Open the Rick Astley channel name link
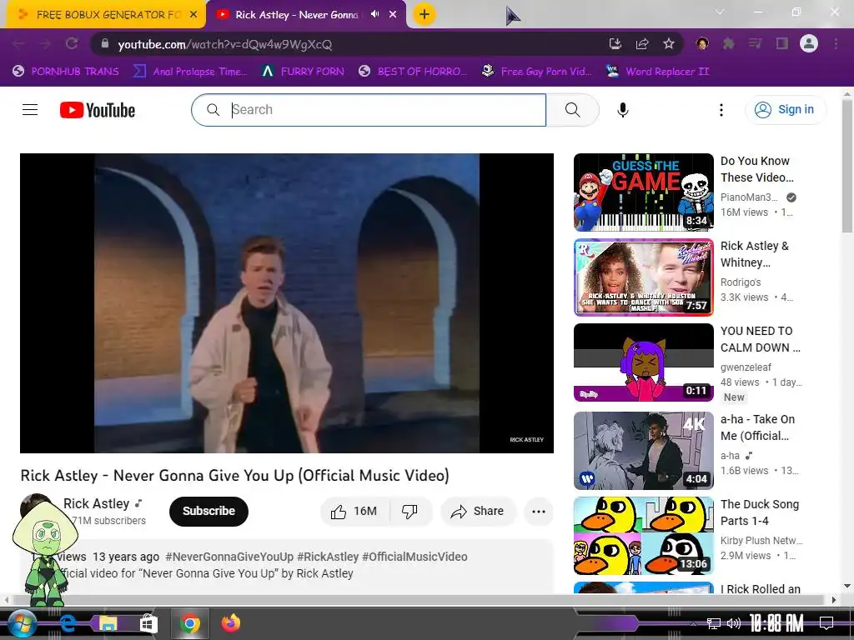Image resolution: width=854 pixels, height=640 pixels. click(x=97, y=503)
